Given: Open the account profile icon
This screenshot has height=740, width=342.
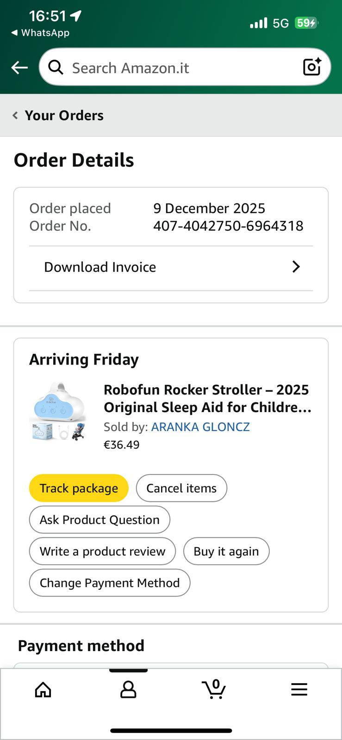Looking at the screenshot, I should 128,689.
